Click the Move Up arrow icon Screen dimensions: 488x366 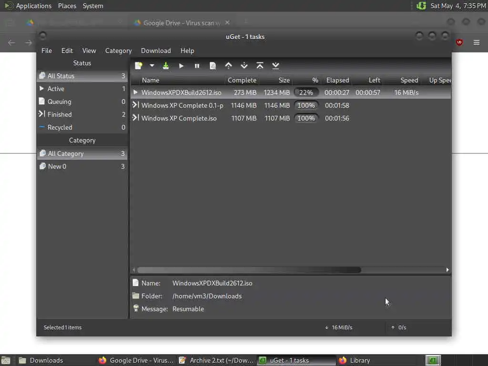tap(228, 66)
